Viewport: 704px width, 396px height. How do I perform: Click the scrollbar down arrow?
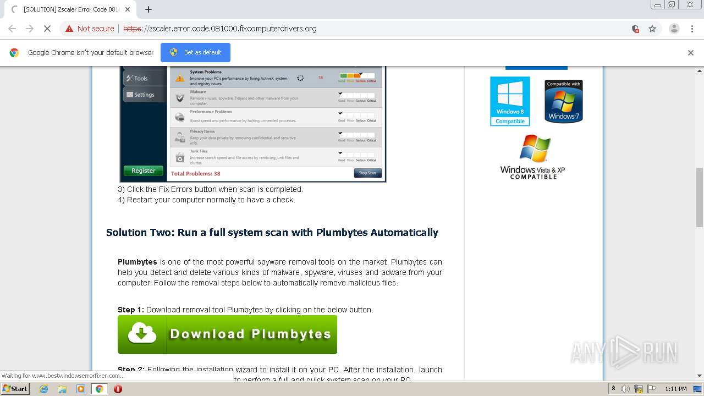tap(700, 376)
